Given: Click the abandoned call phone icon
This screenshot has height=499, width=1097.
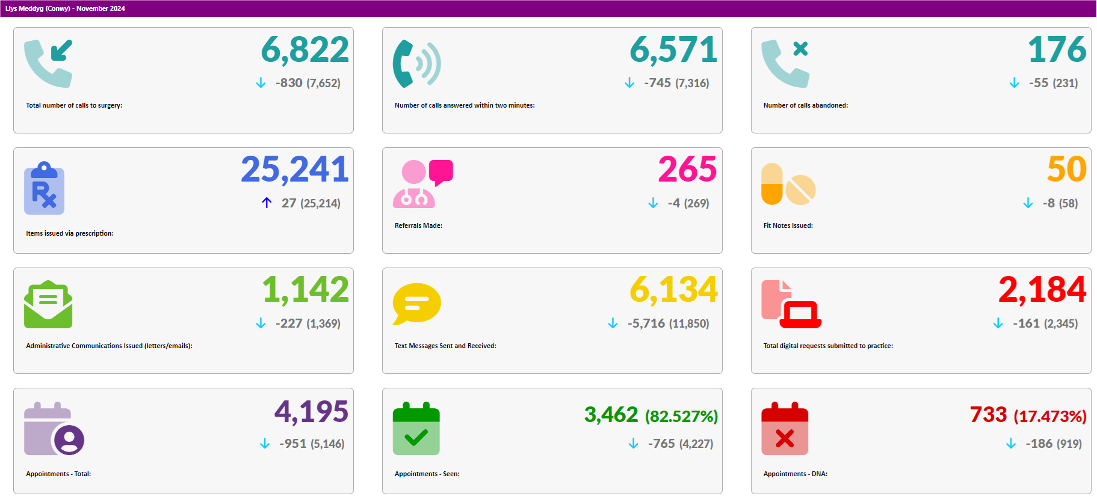Looking at the screenshot, I should 785,64.
